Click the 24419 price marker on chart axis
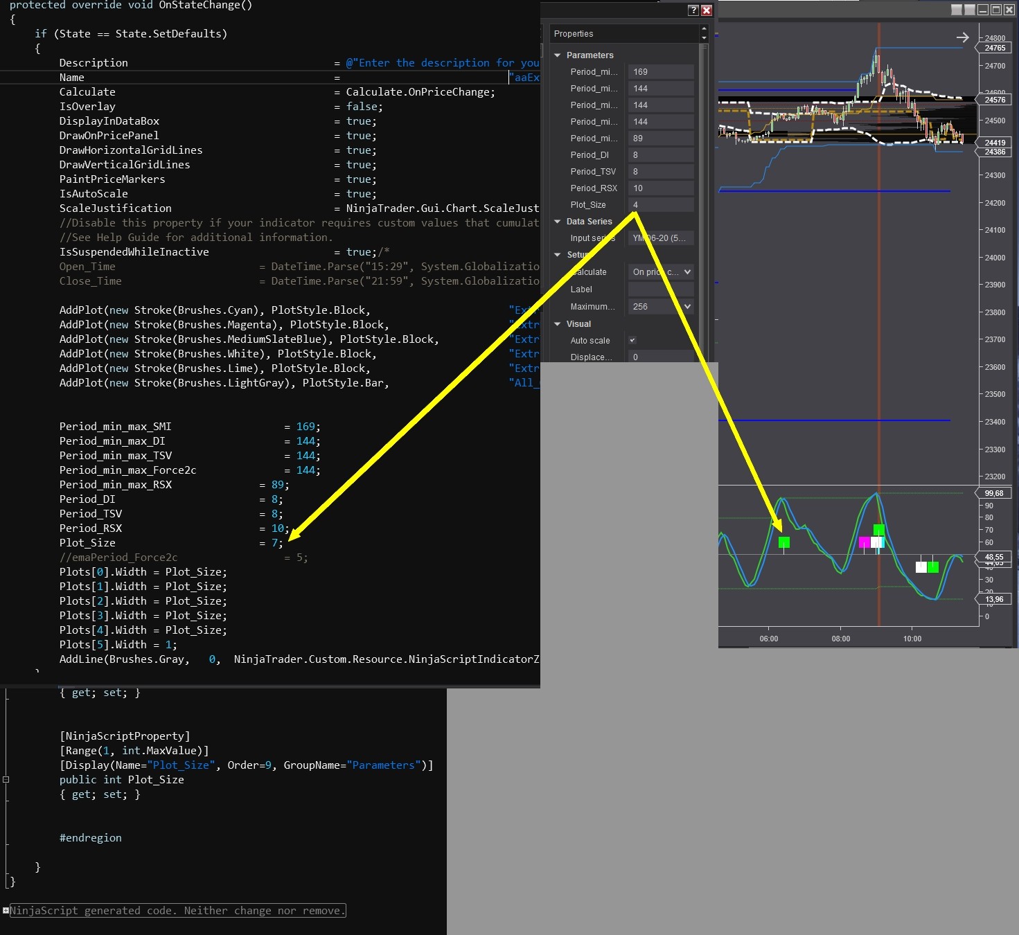This screenshot has height=935, width=1019. [x=994, y=143]
